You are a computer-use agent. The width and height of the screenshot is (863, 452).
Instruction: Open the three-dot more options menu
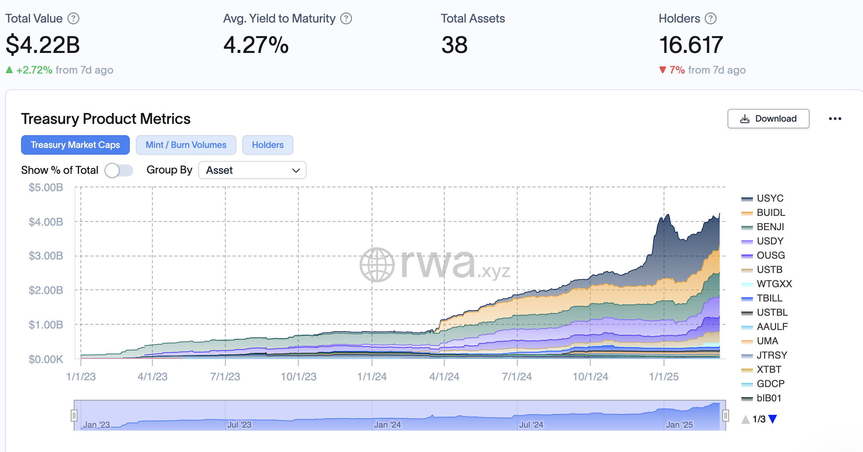coord(835,119)
